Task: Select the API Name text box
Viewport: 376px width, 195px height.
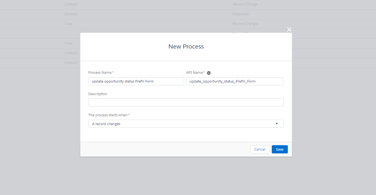Action: click(235, 81)
